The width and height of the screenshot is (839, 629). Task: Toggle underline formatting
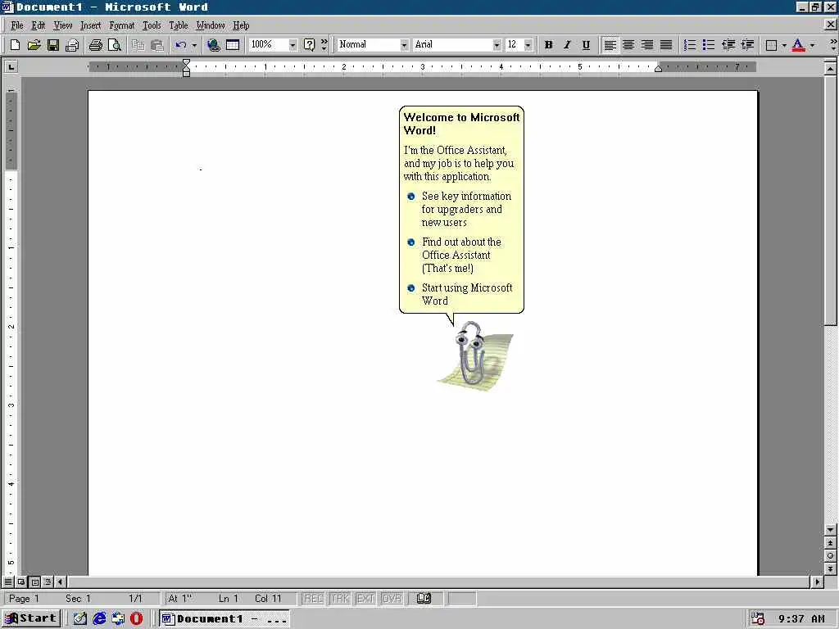coord(586,45)
